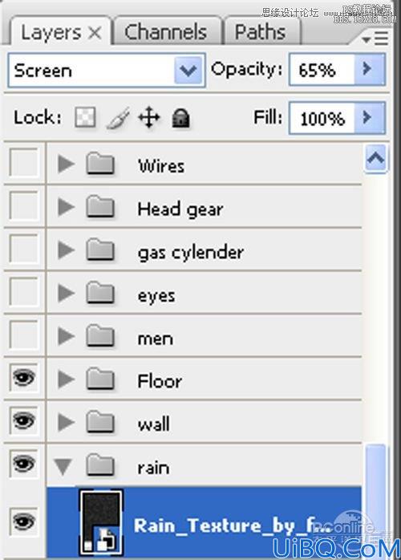Screen dimensions: 401x560
Task: Collapse the rain group
Action: pos(63,466)
